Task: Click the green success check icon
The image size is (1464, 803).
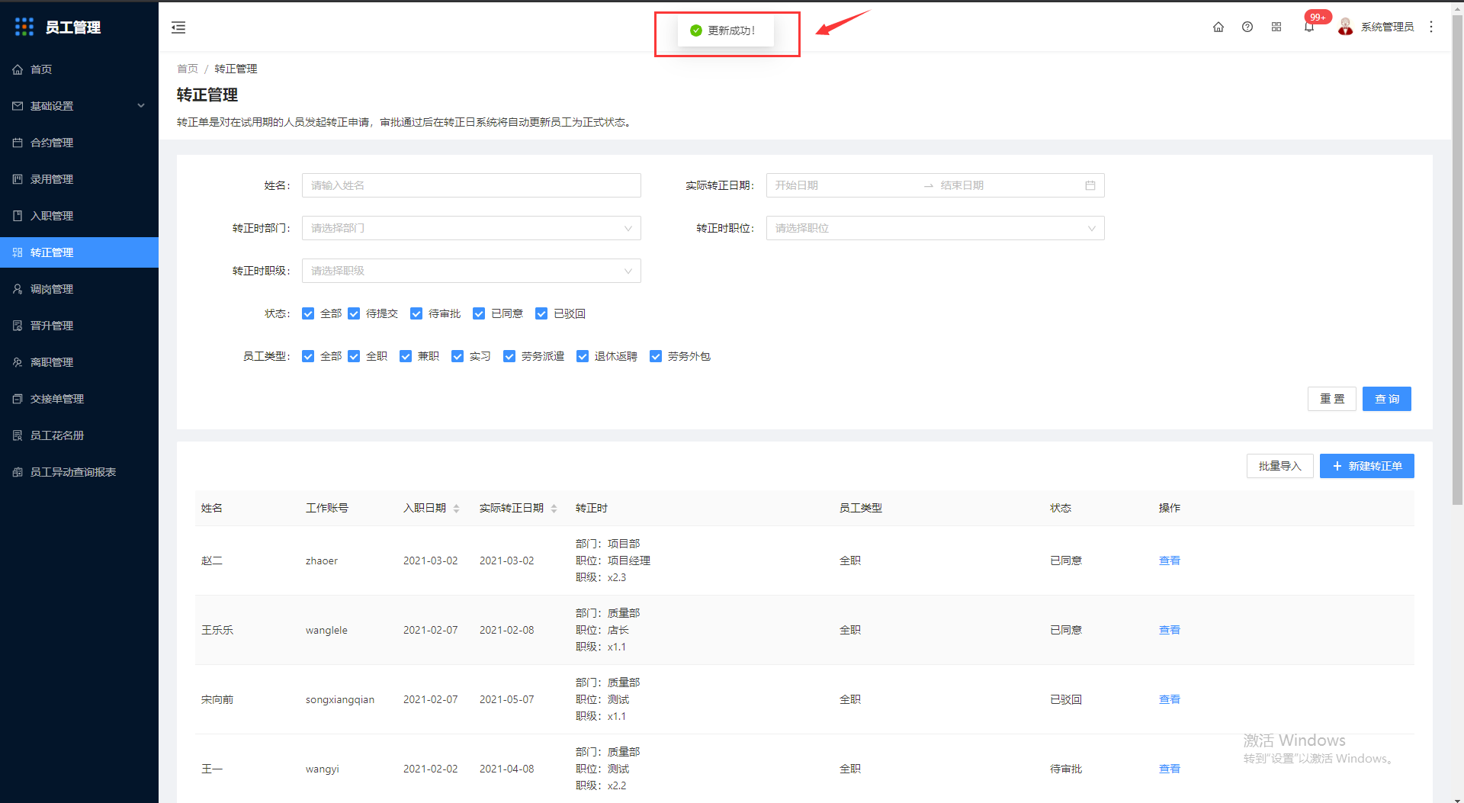Action: [695, 31]
